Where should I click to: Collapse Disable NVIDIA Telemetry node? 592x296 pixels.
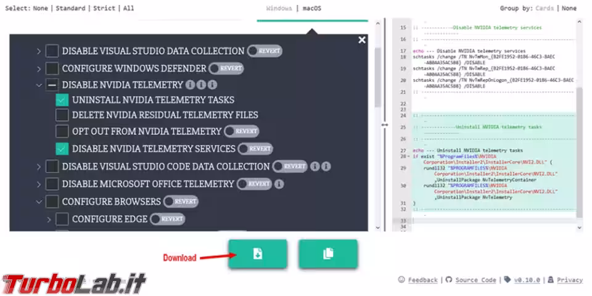[x=39, y=85]
